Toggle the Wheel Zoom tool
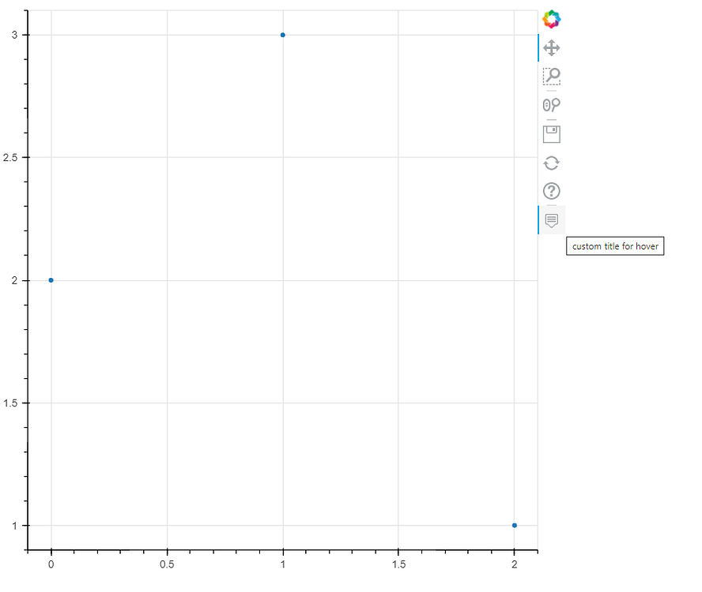Image resolution: width=702 pixels, height=592 pixels. click(x=552, y=105)
